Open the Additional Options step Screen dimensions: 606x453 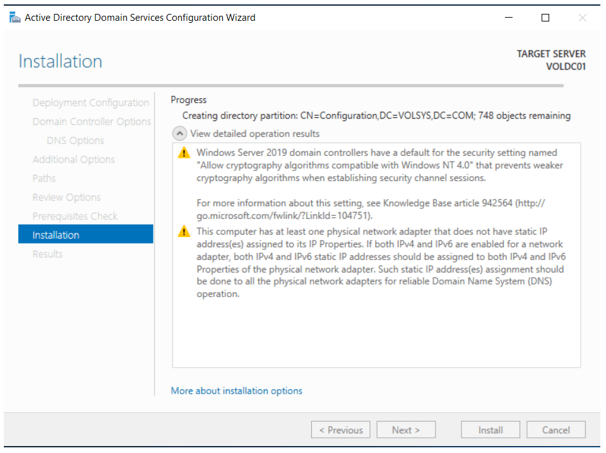74,160
